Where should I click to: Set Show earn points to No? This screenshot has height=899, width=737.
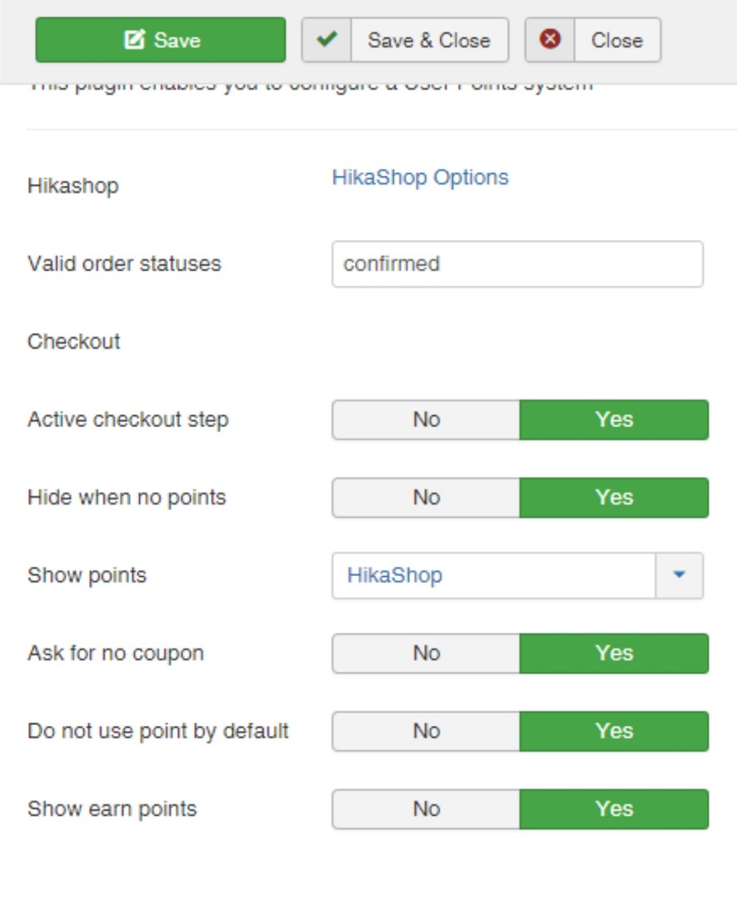pyautogui.click(x=426, y=808)
